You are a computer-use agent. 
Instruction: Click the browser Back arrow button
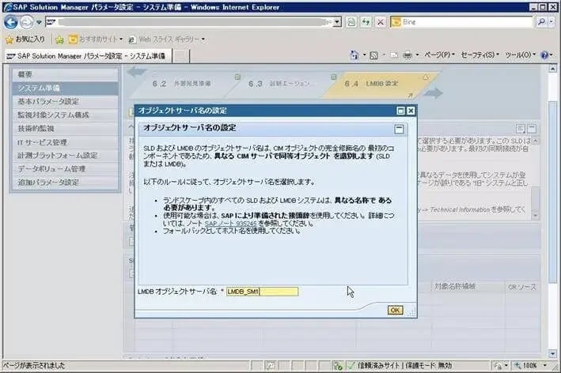click(11, 22)
